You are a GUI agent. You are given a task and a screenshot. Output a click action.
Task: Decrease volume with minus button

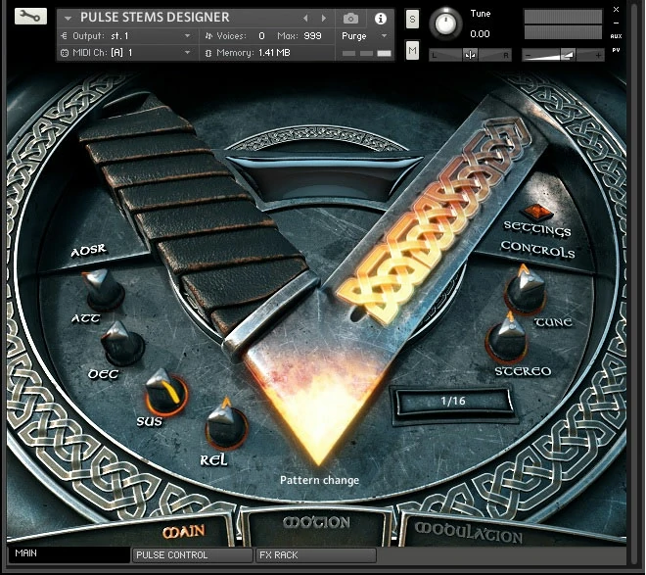[x=529, y=55]
